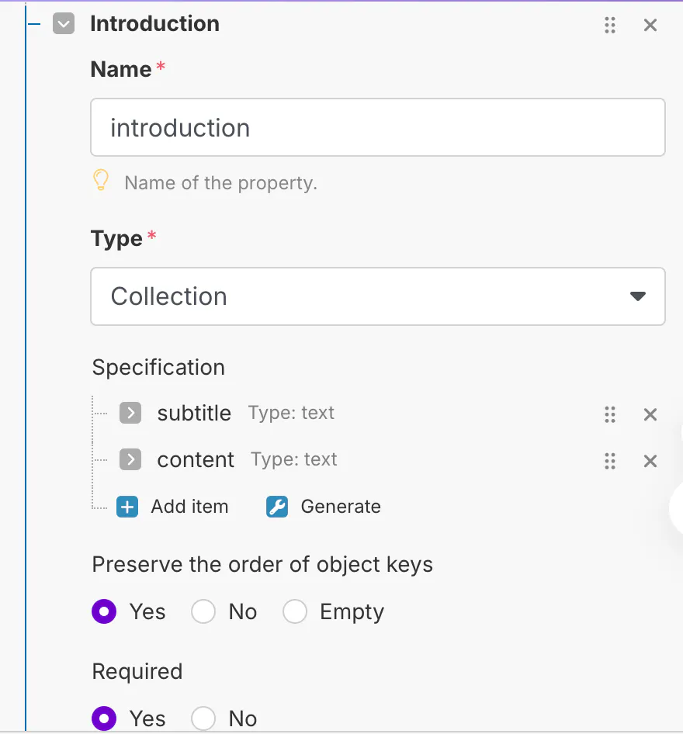Click the content row drag handle
Screen dimensions: 683x734
[x=610, y=461]
